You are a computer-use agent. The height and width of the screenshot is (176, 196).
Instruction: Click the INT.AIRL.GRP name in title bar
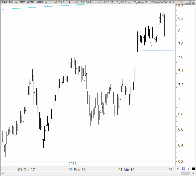point(31,2)
